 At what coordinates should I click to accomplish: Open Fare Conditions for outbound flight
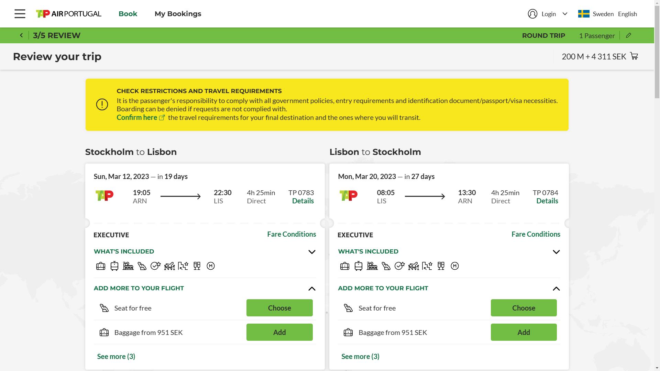291,234
